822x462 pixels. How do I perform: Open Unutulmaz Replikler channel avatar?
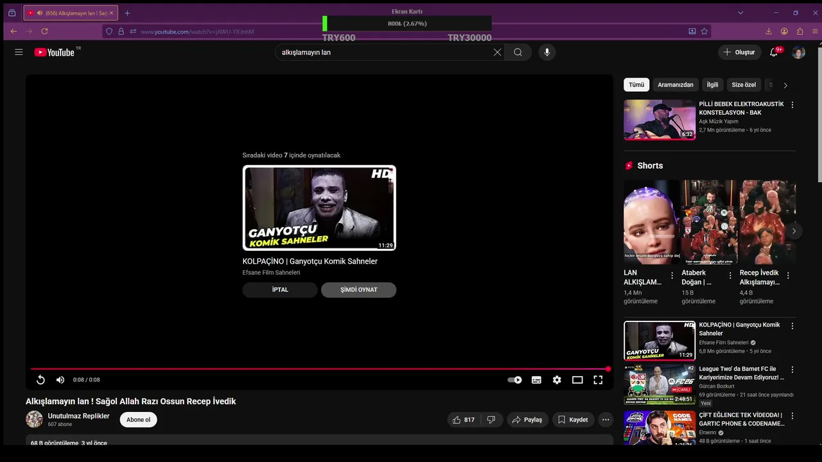(x=34, y=420)
